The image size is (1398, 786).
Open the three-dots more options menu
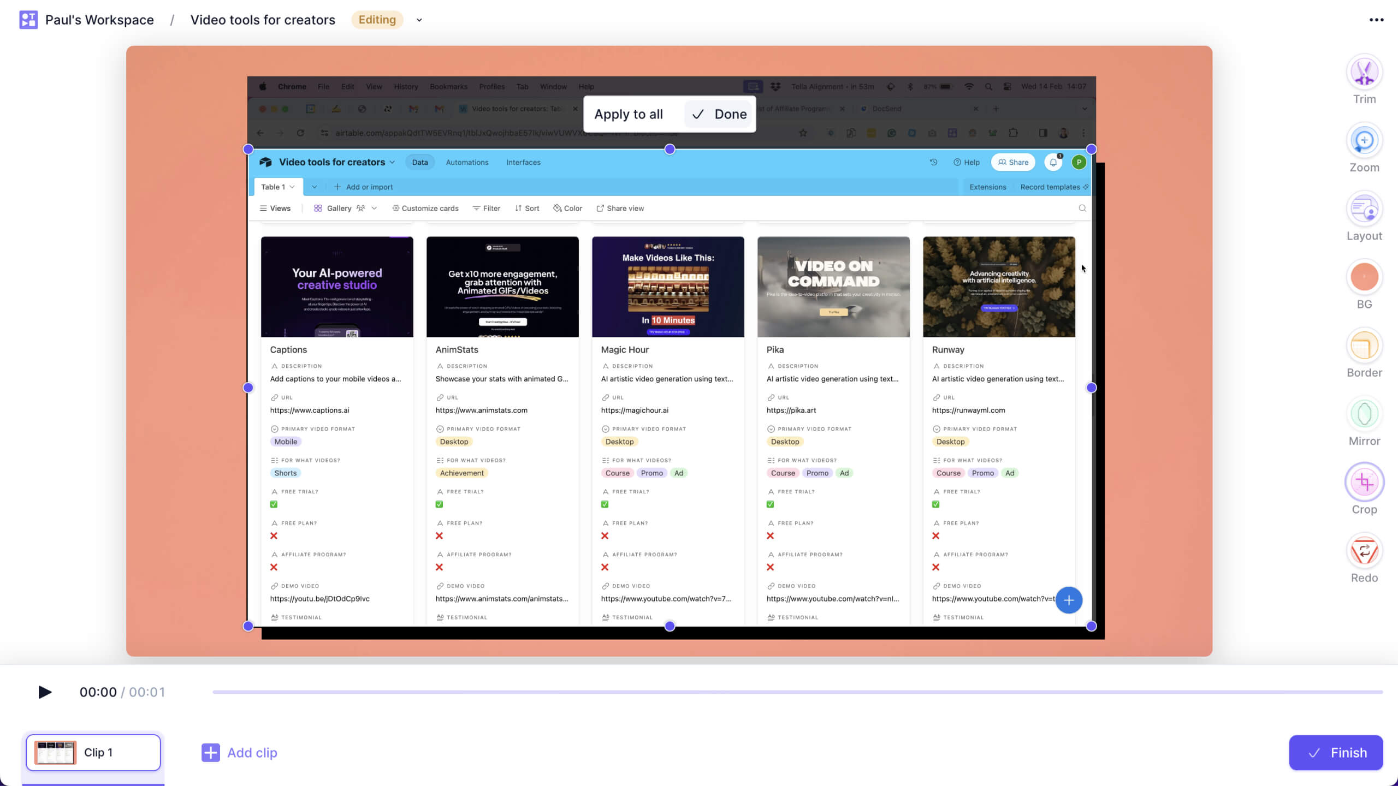click(x=1376, y=20)
